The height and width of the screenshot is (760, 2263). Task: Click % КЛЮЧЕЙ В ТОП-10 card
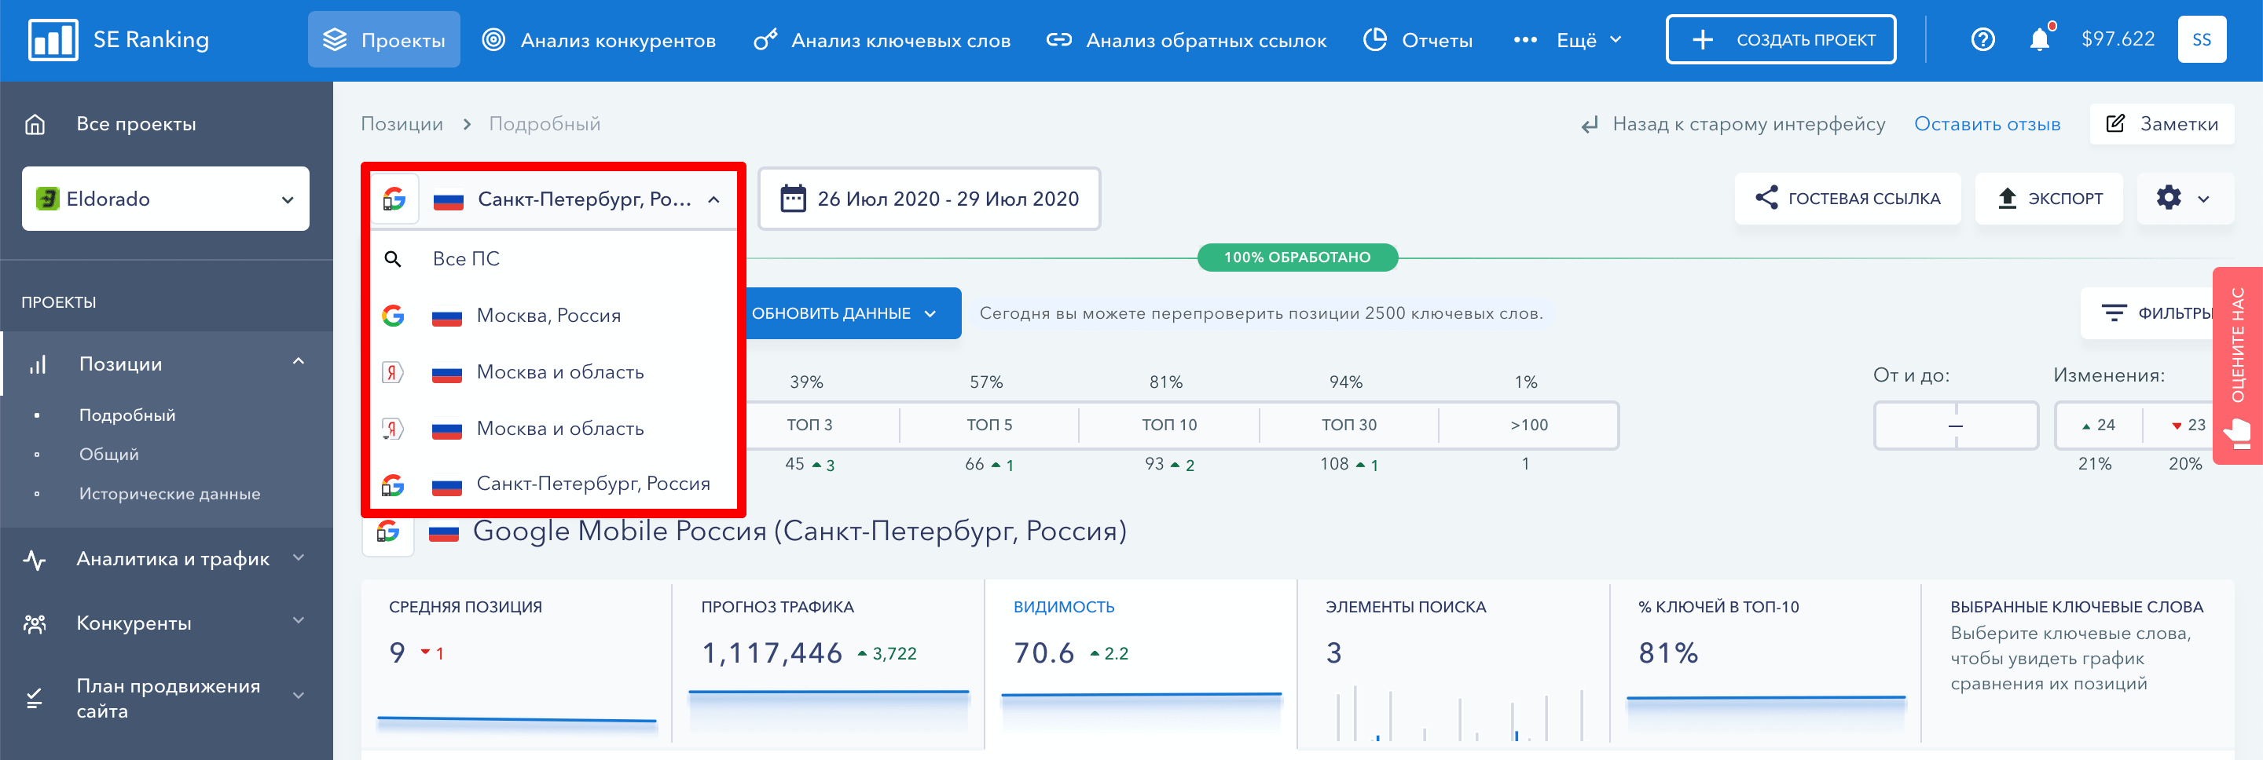[x=1766, y=664]
